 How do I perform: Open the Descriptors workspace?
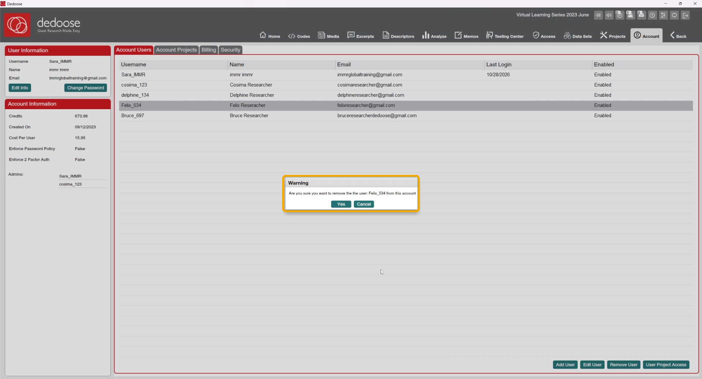(398, 35)
